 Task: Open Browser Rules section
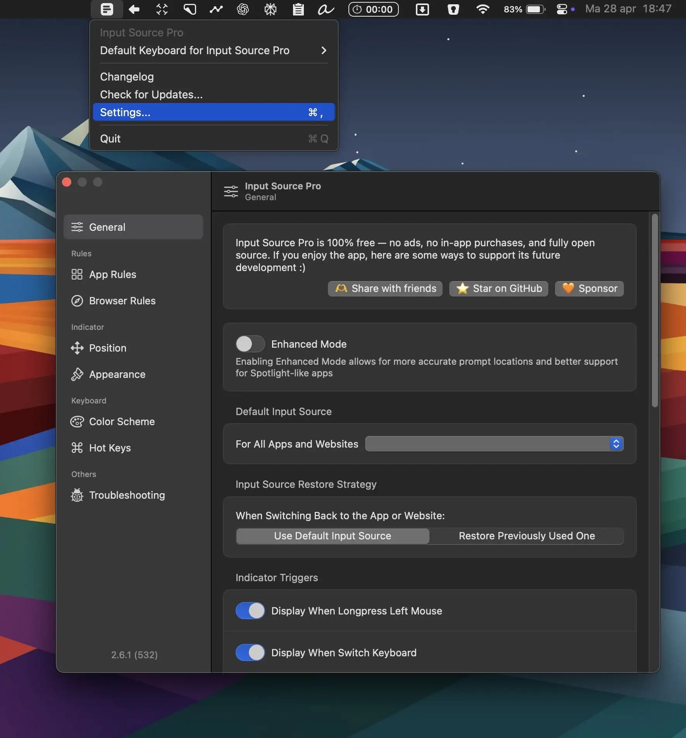pyautogui.click(x=133, y=300)
